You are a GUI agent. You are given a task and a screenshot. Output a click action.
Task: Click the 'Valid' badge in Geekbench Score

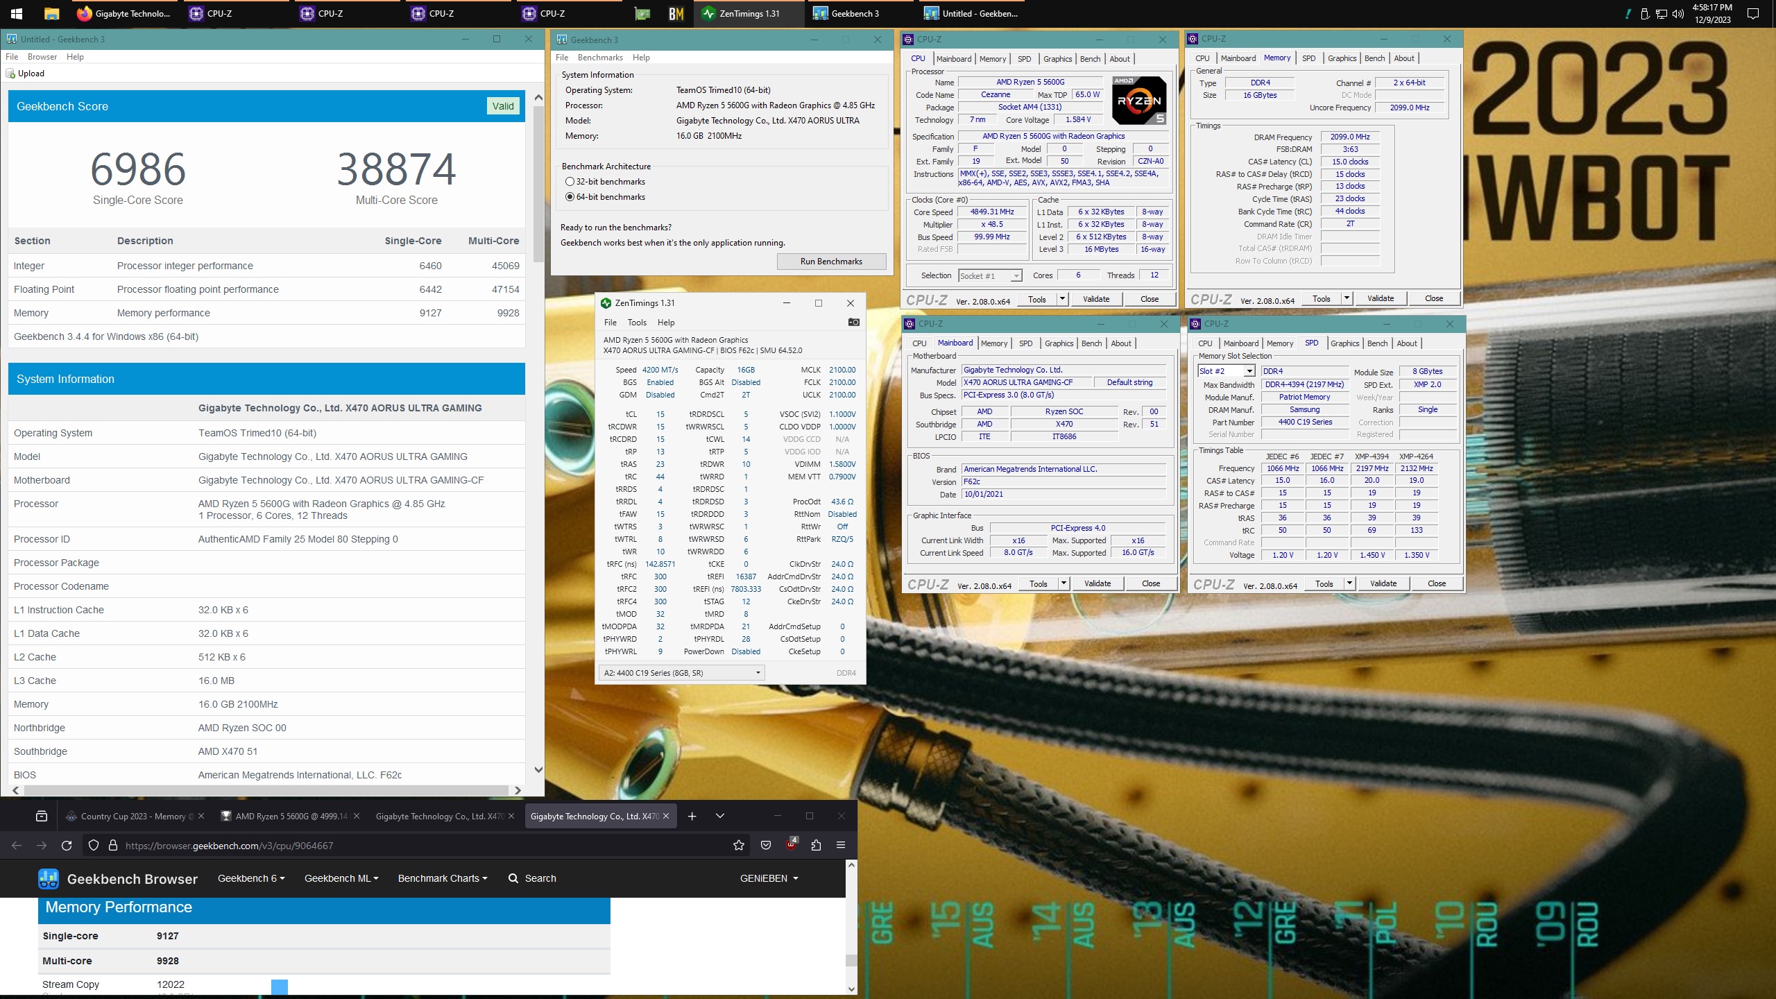tap(503, 106)
